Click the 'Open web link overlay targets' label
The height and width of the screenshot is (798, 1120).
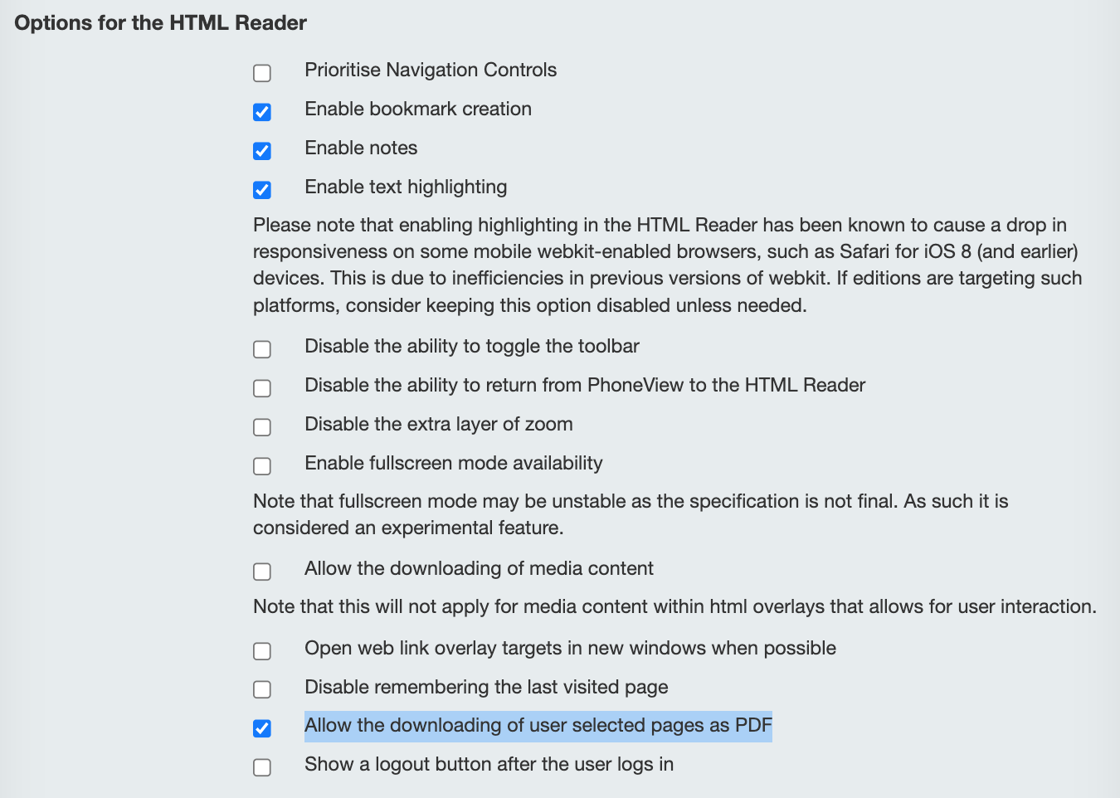pos(570,648)
